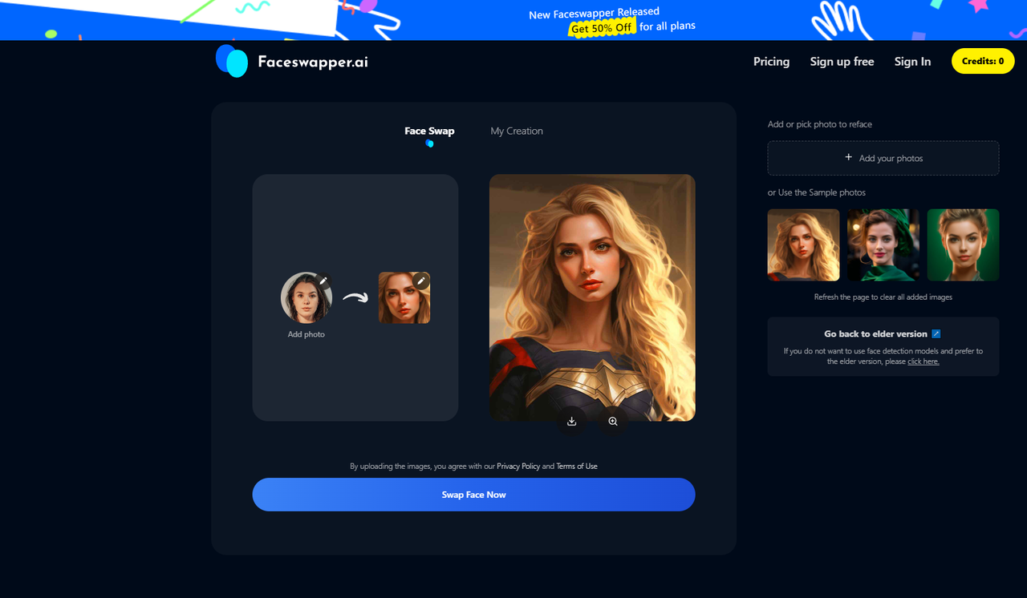Viewport: 1027px width, 598px height.
Task: Select the source face circular thumbnail
Action: click(x=306, y=298)
